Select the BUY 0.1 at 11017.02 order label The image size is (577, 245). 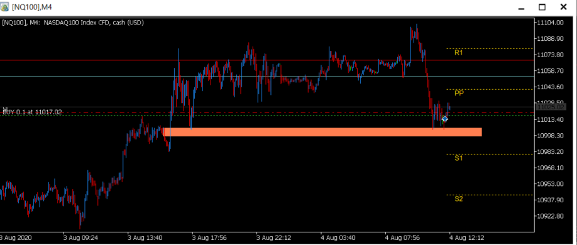[33, 112]
